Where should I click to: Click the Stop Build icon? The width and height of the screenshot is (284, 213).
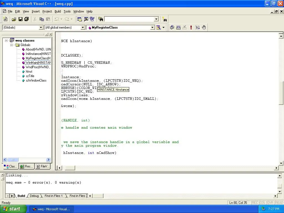point(184,27)
